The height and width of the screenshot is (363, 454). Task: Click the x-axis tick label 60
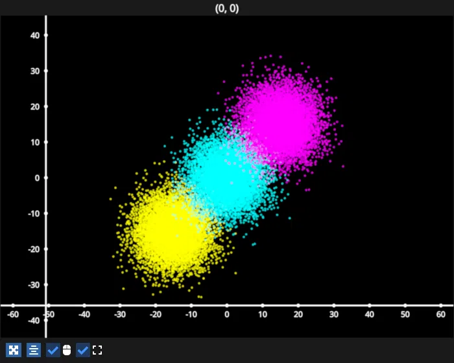click(440, 314)
